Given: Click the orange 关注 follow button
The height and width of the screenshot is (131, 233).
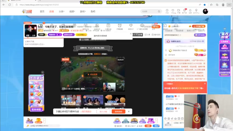Looking at the screenshot, I should click(156, 27).
